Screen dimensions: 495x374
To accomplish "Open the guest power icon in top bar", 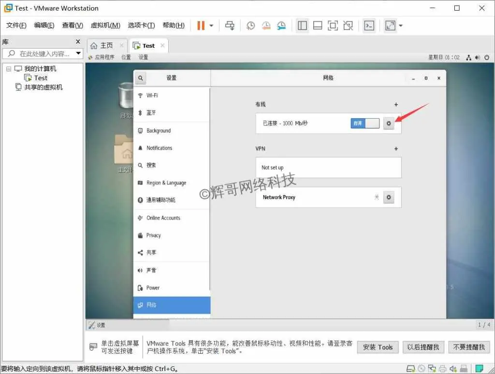I will click(x=487, y=57).
